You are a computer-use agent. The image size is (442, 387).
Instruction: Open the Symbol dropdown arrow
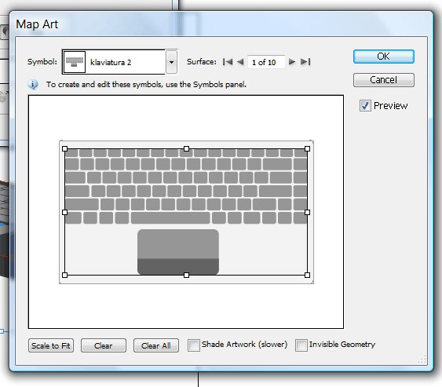pyautogui.click(x=171, y=62)
